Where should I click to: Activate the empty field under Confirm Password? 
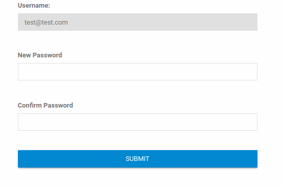137,122
